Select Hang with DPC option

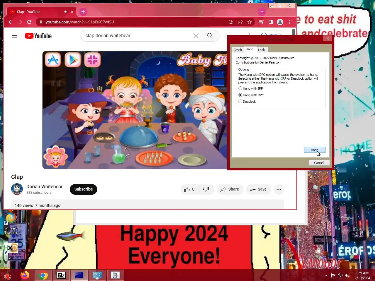coord(251,95)
